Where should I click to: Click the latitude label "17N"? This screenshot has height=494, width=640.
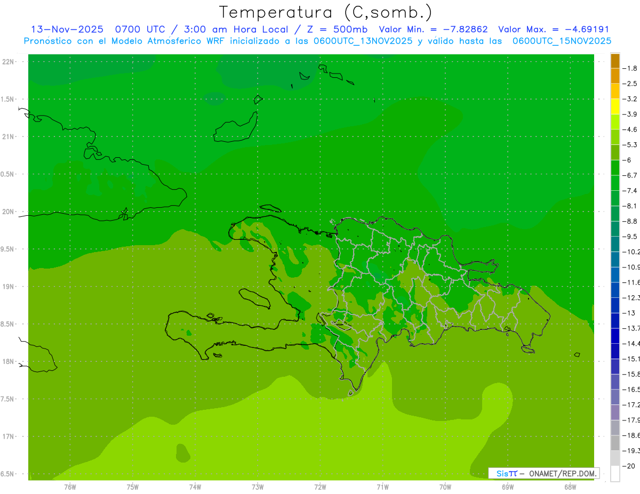tap(8, 437)
